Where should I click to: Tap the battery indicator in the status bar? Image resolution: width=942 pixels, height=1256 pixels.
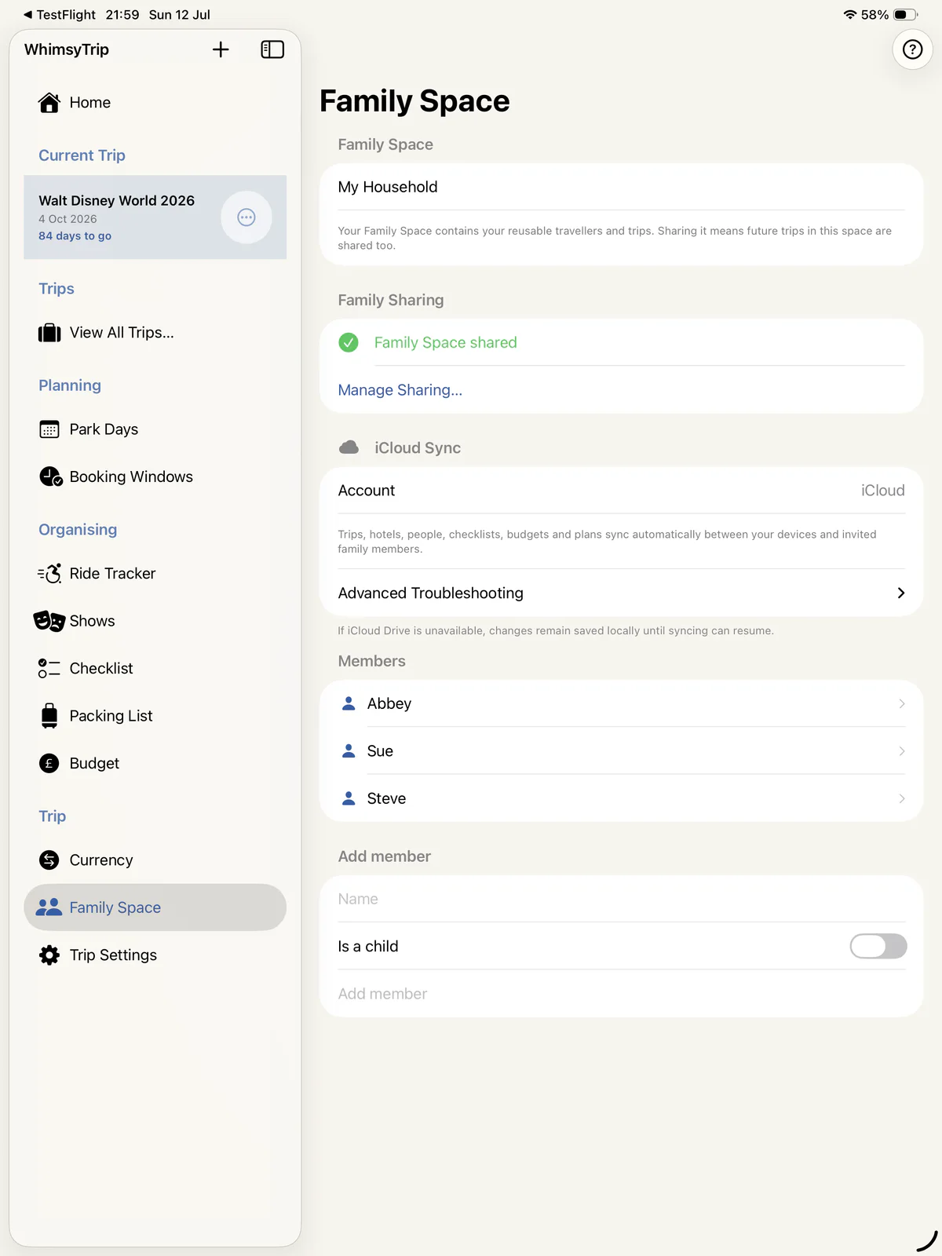[906, 15]
